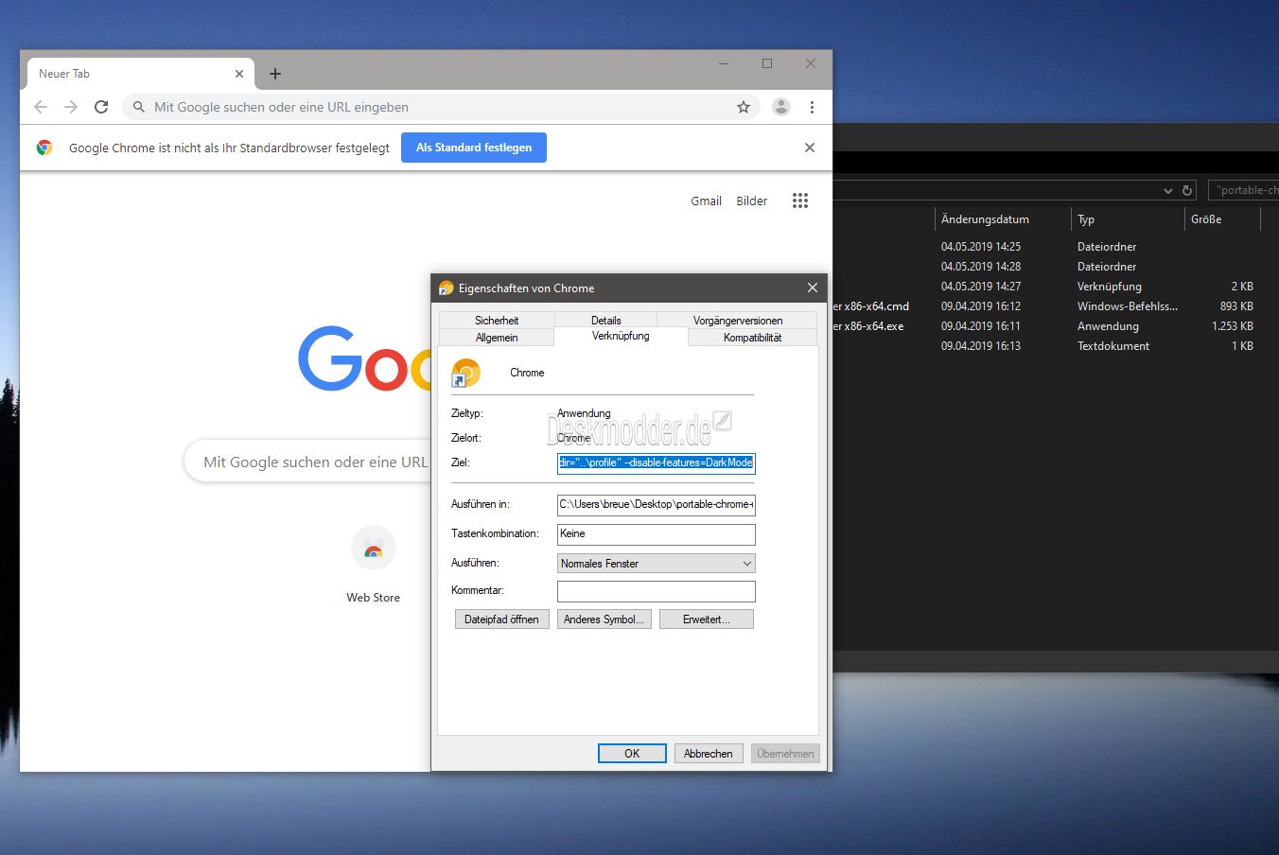Click the Chrome forward arrow

point(71,107)
